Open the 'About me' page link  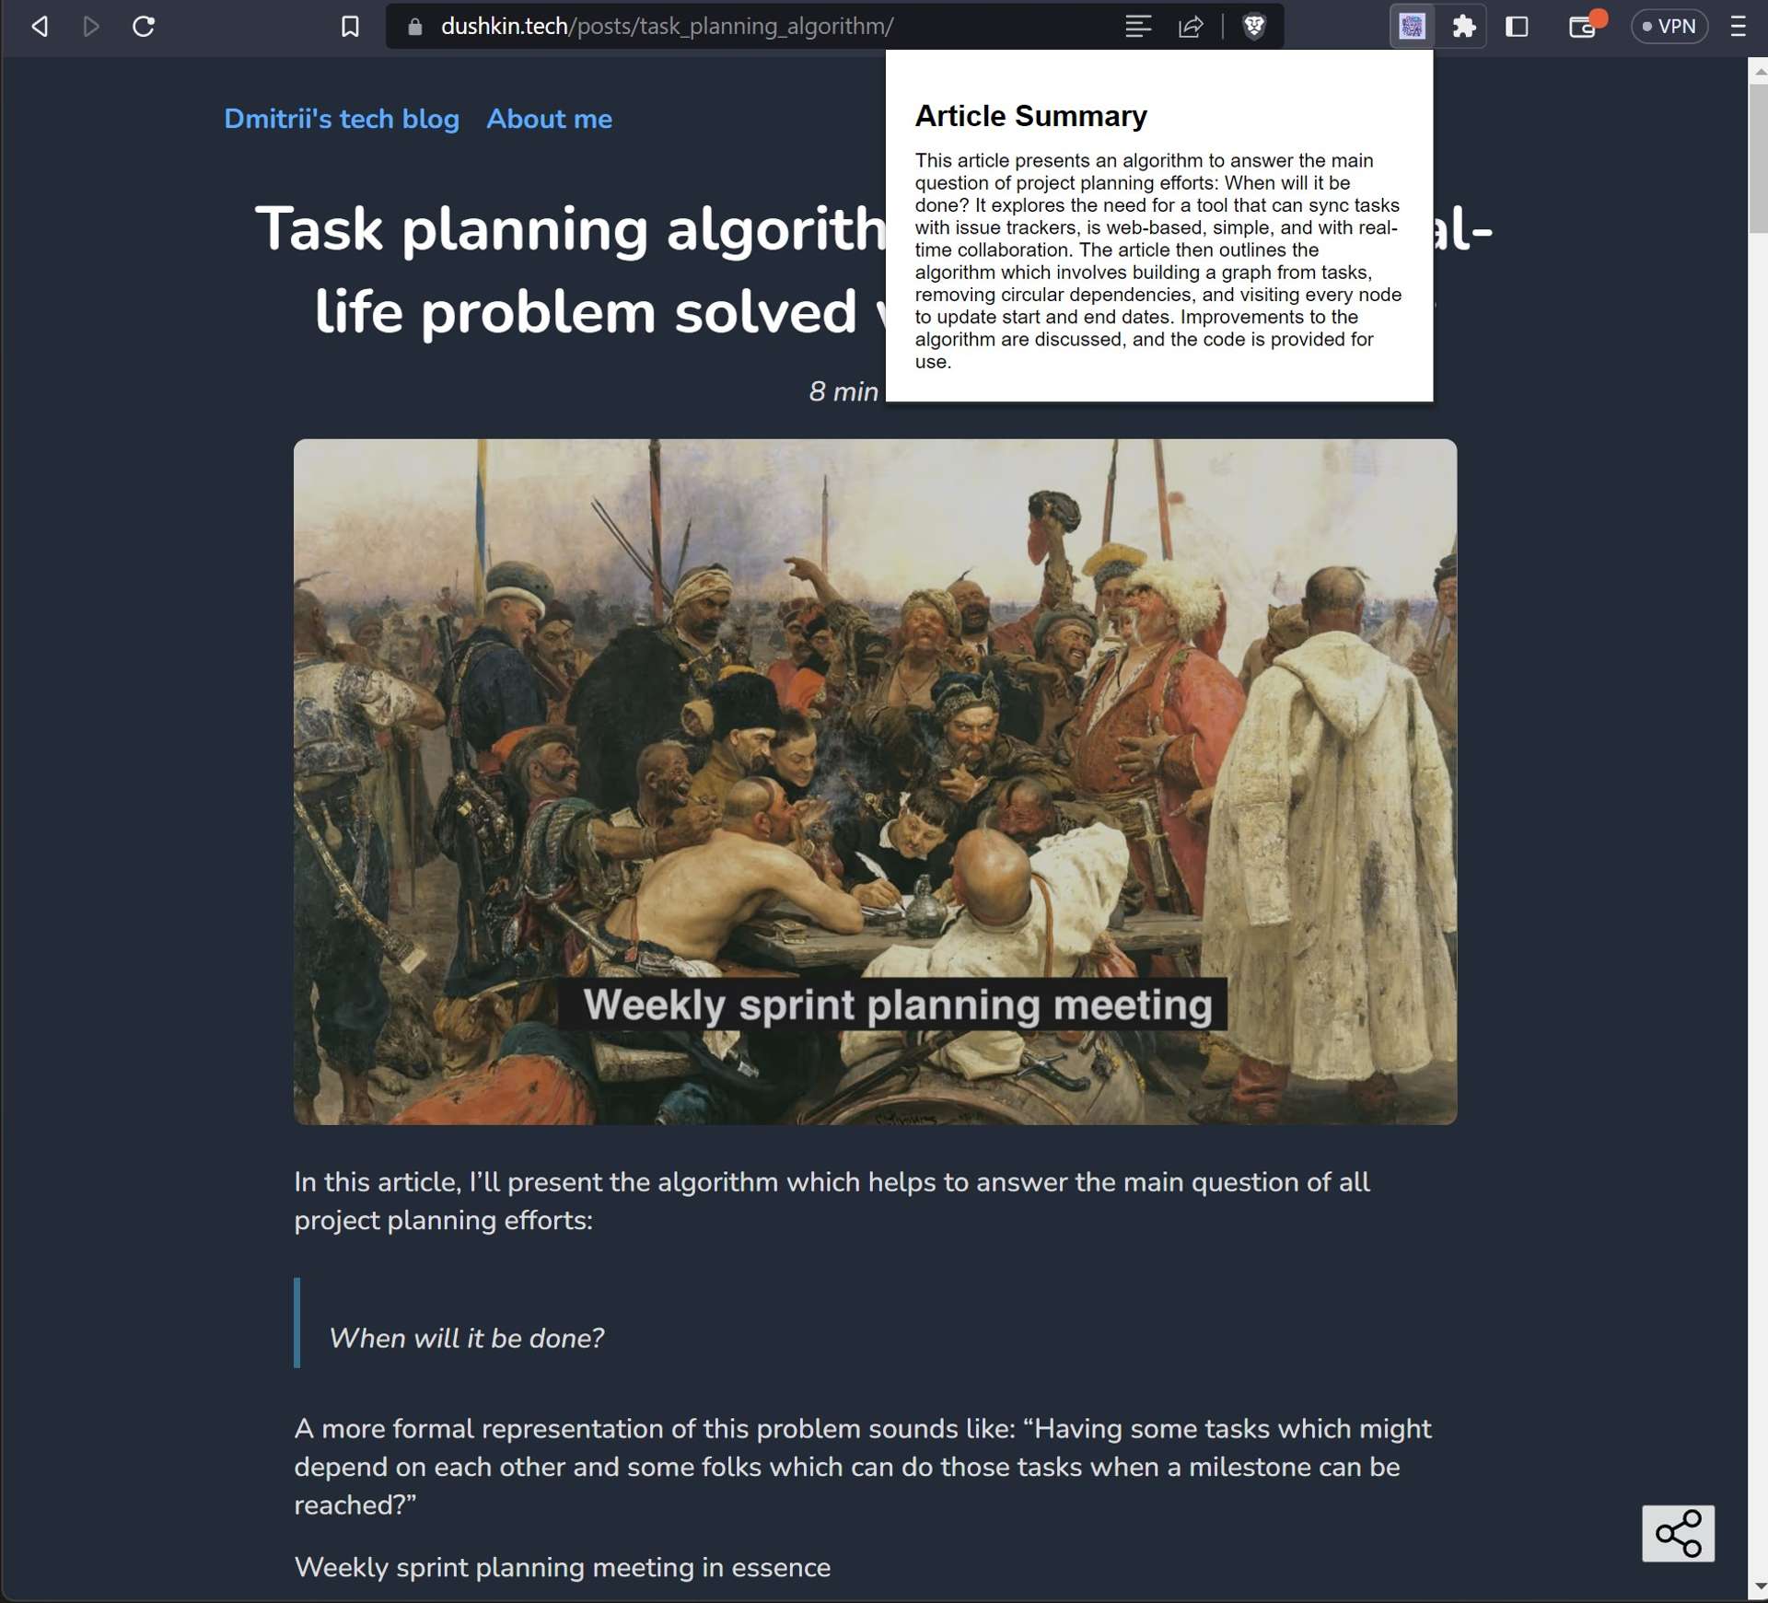548,119
